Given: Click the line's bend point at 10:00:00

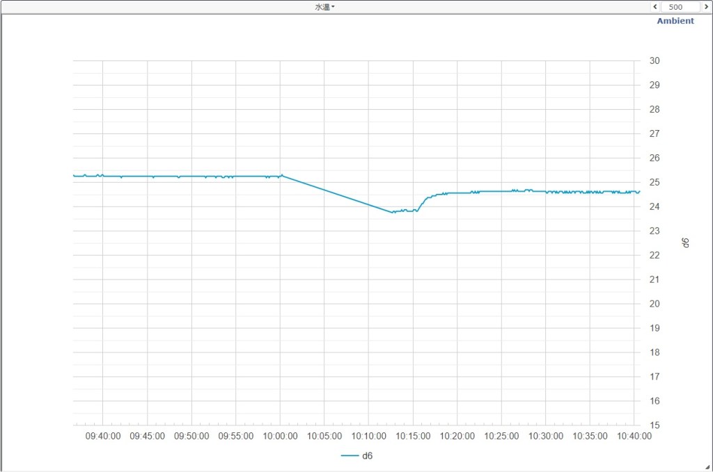Looking at the screenshot, I should tap(281, 175).
